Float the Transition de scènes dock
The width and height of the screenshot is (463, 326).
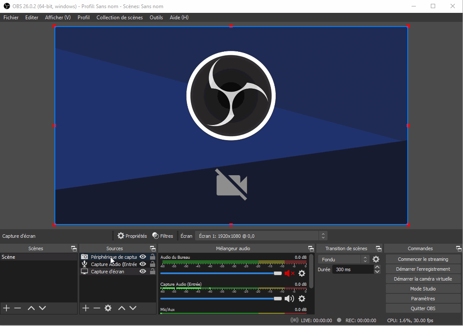(x=379, y=248)
